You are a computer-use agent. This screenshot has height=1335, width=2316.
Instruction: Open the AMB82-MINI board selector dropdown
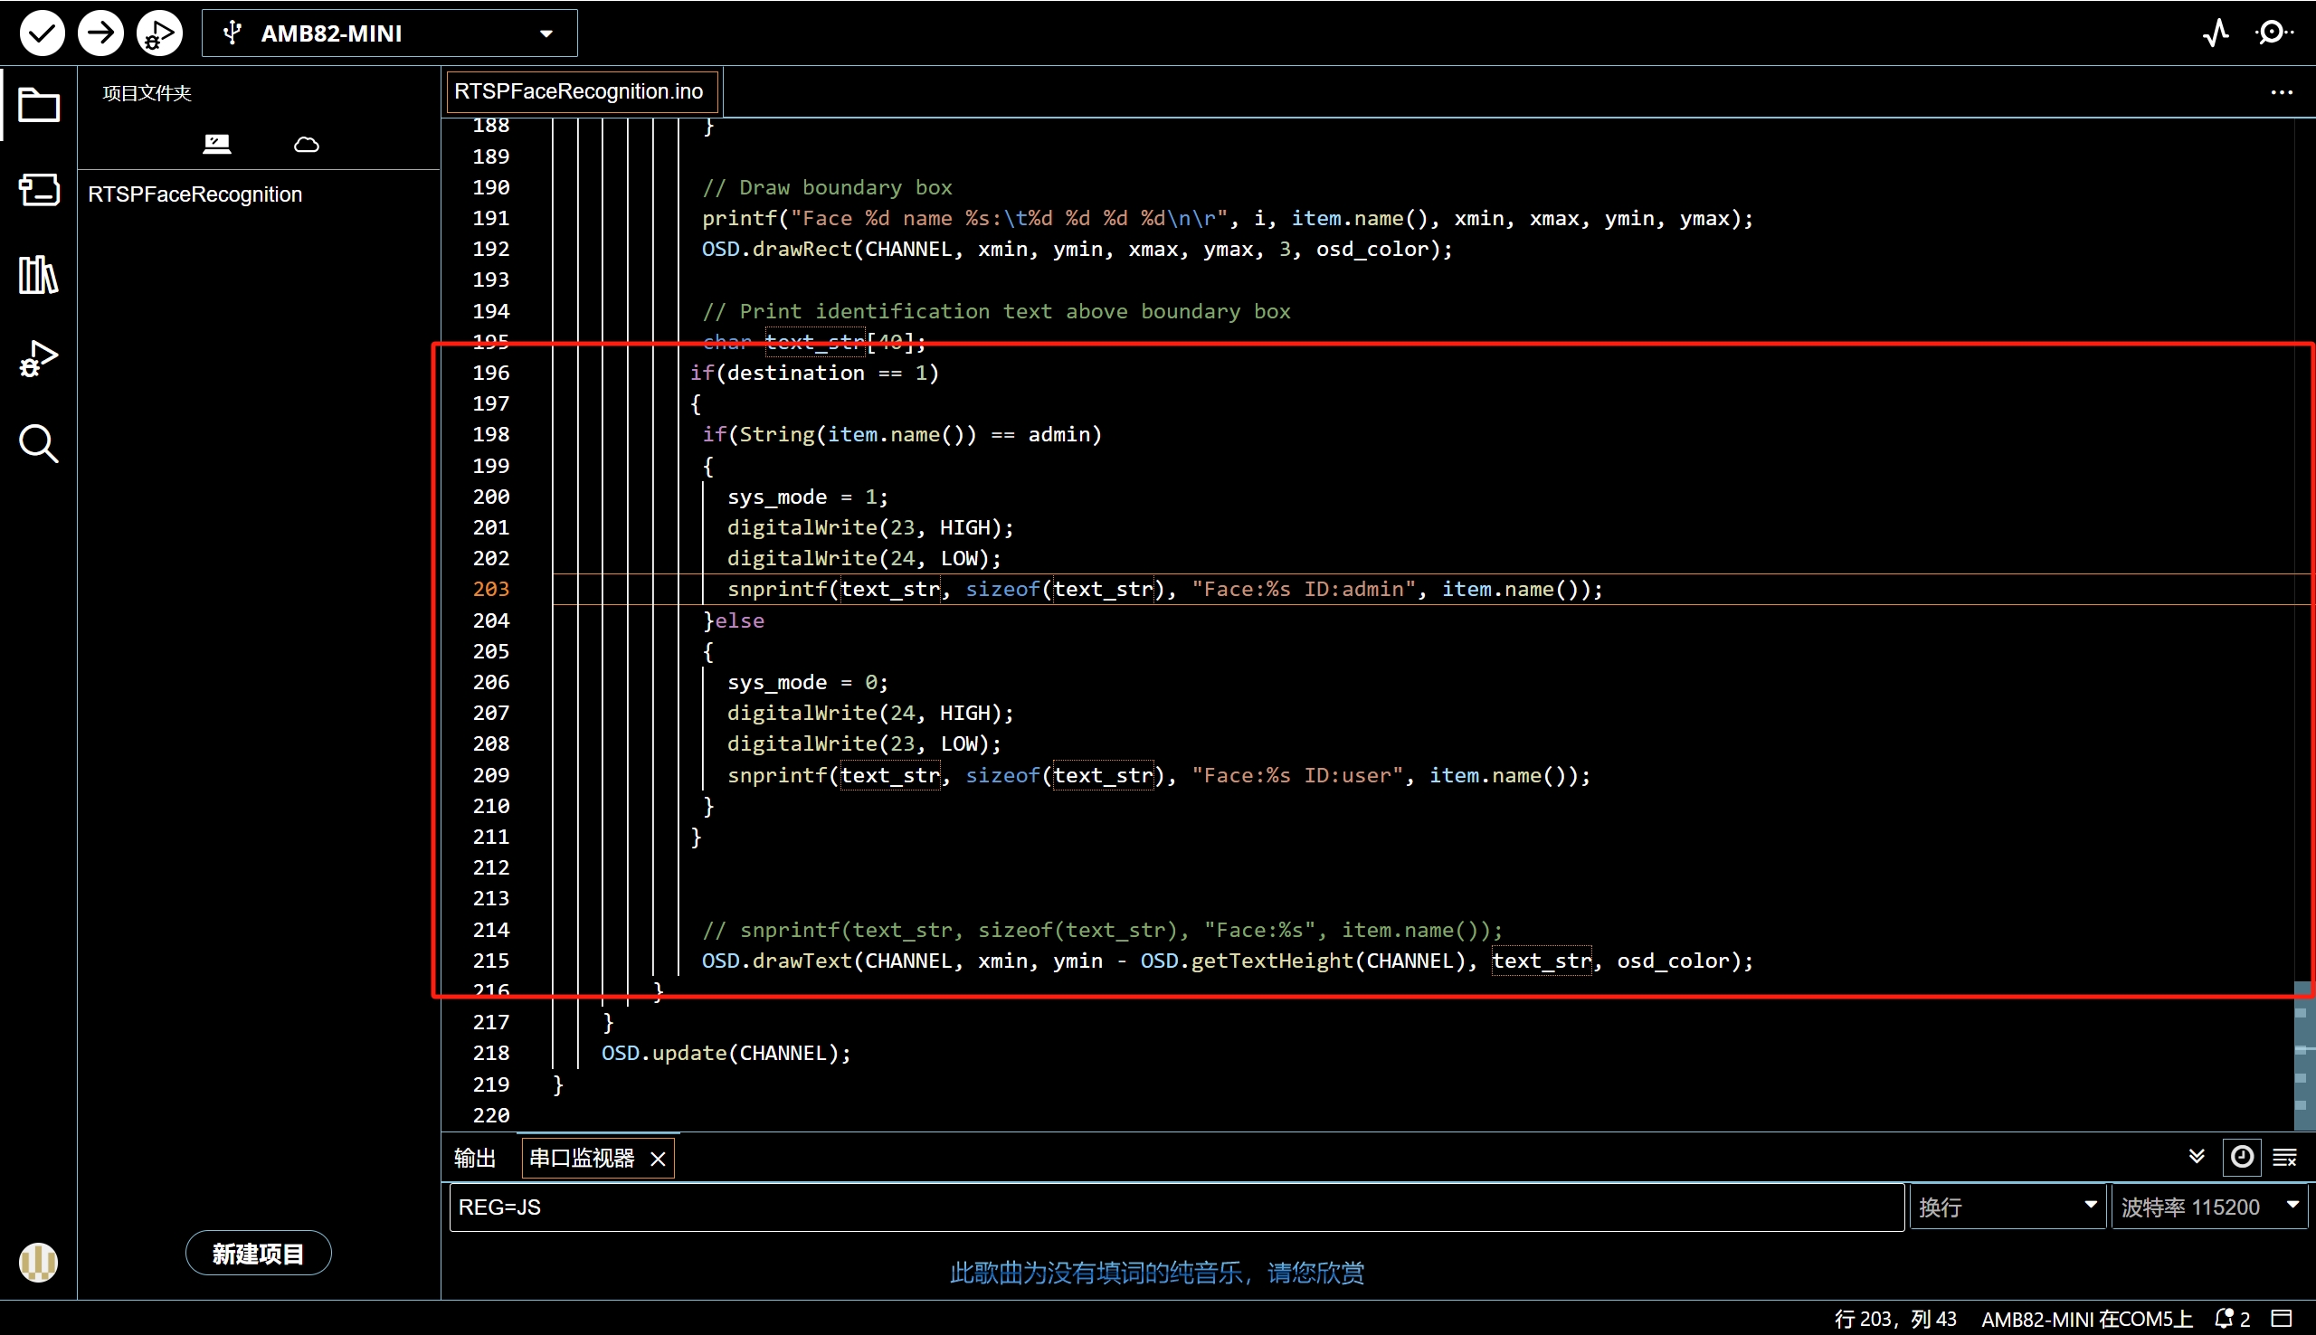[390, 34]
